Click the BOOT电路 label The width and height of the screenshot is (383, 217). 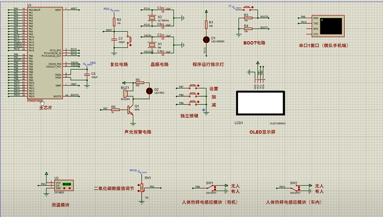pyautogui.click(x=254, y=42)
